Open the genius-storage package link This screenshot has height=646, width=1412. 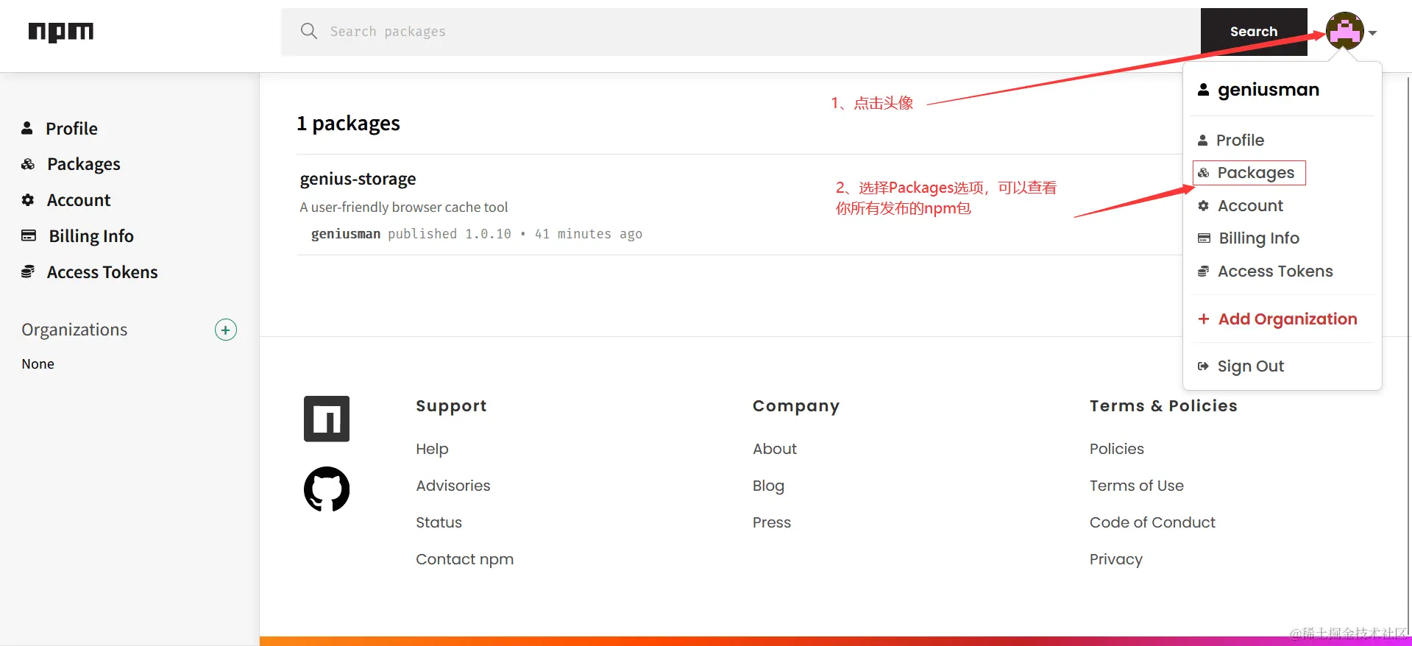[358, 179]
